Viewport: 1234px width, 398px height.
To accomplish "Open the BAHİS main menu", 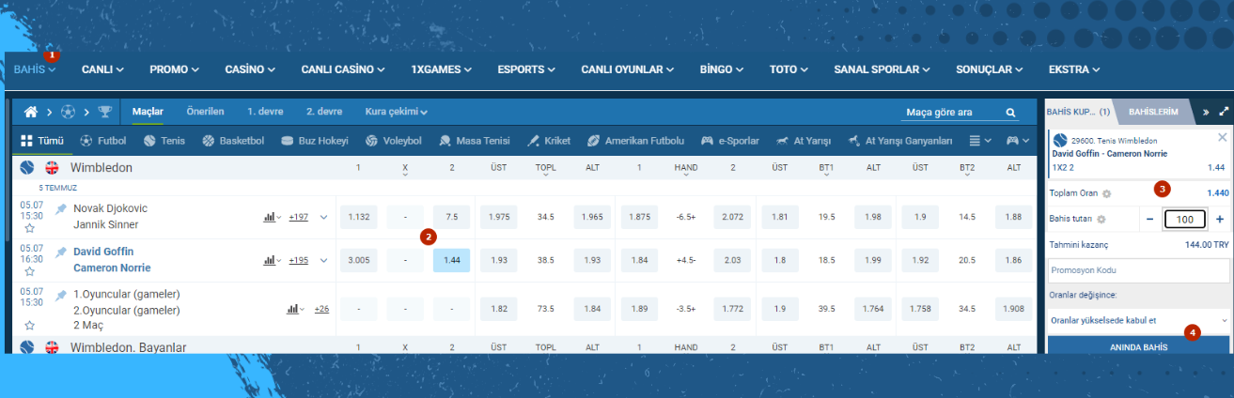I will click(35, 69).
